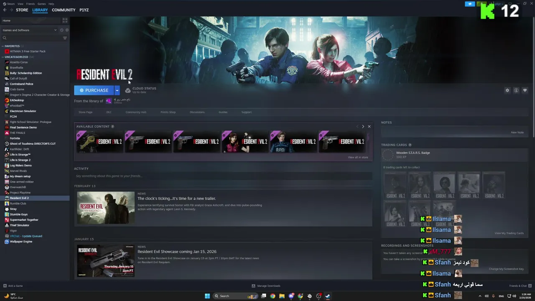Image resolution: width=535 pixels, height=301 pixels.
Task: Open the Points Shop tab
Action: pyautogui.click(x=168, y=112)
